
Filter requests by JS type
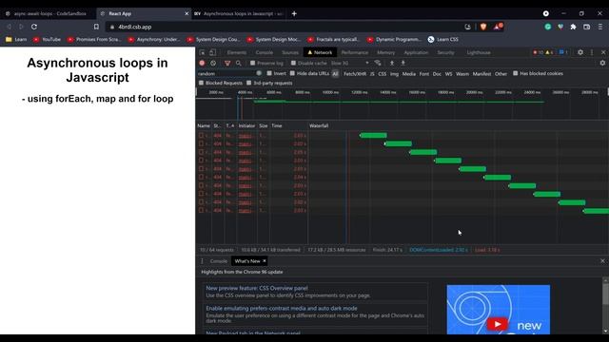click(x=372, y=74)
